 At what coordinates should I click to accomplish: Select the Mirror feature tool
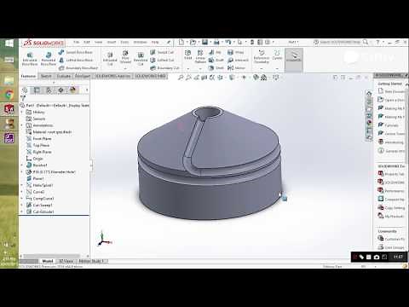coord(236,68)
